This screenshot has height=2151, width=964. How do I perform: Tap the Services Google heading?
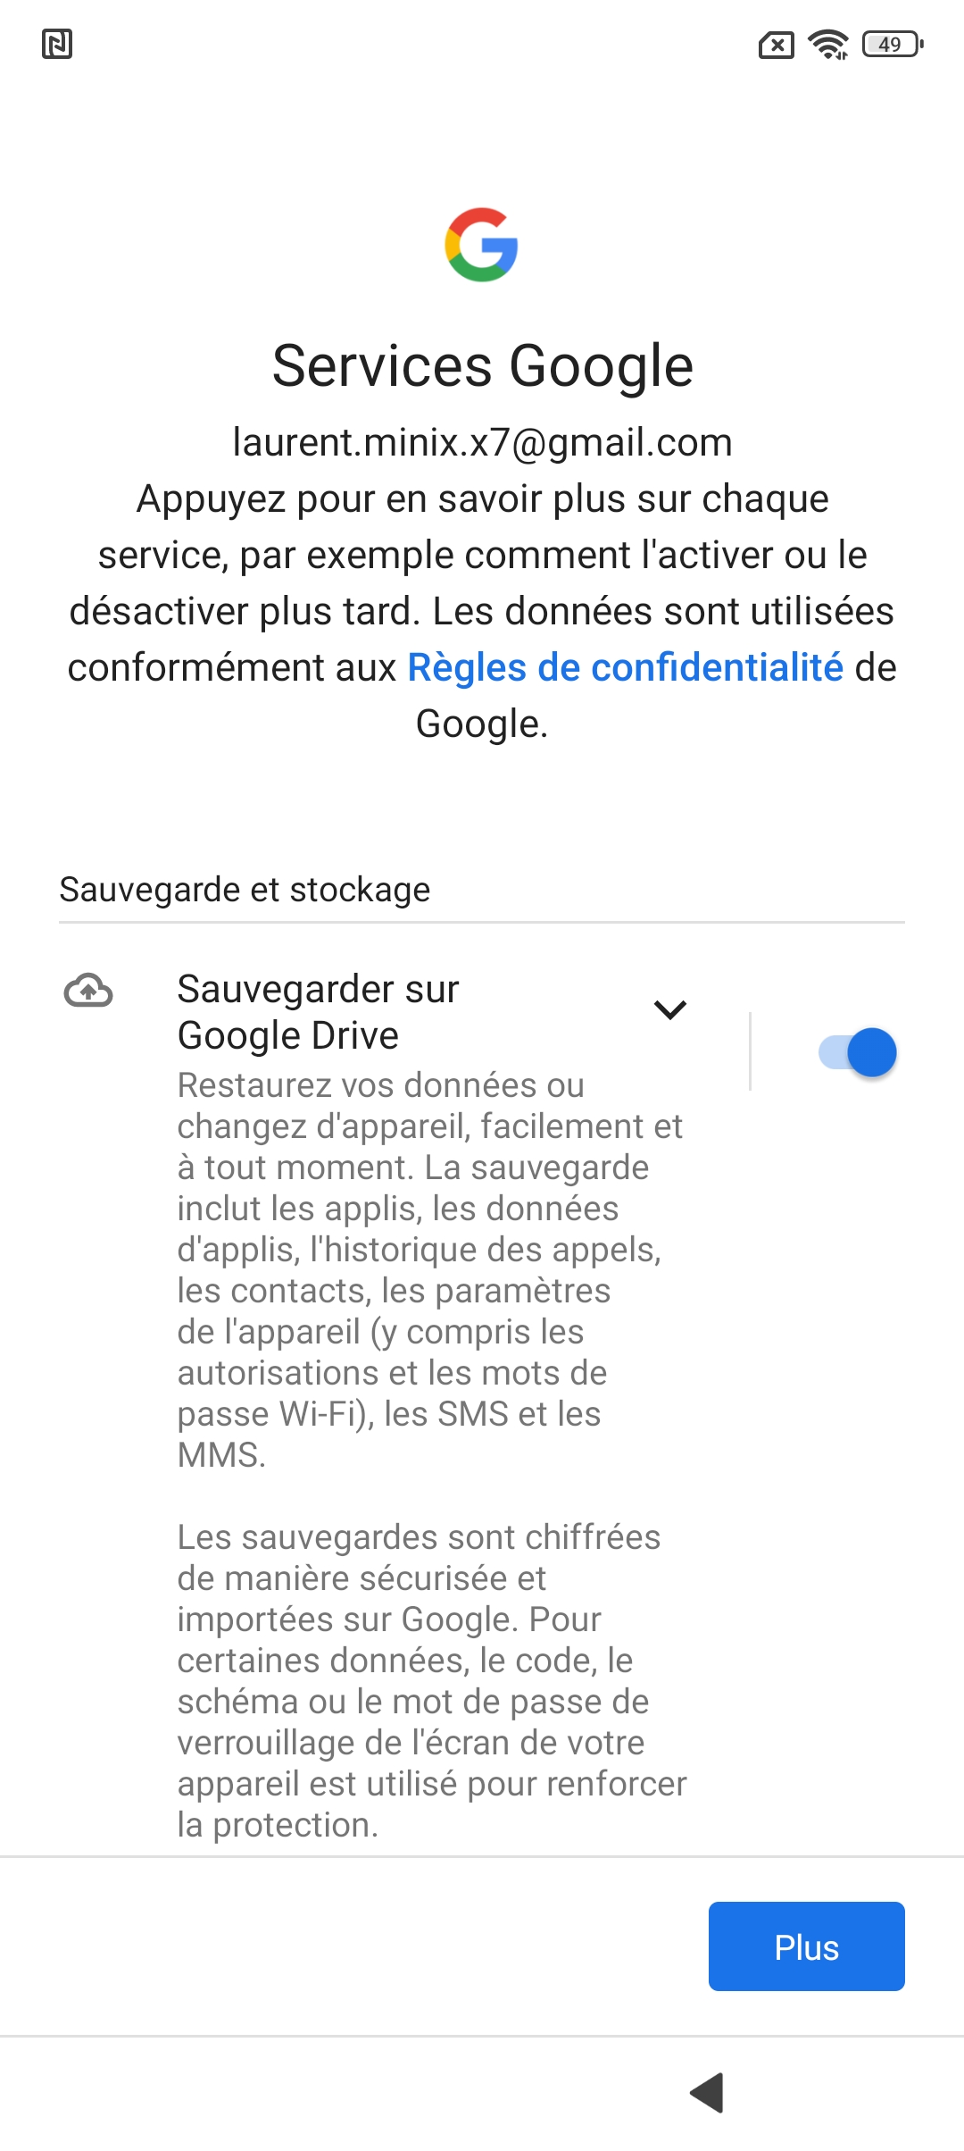tap(482, 365)
